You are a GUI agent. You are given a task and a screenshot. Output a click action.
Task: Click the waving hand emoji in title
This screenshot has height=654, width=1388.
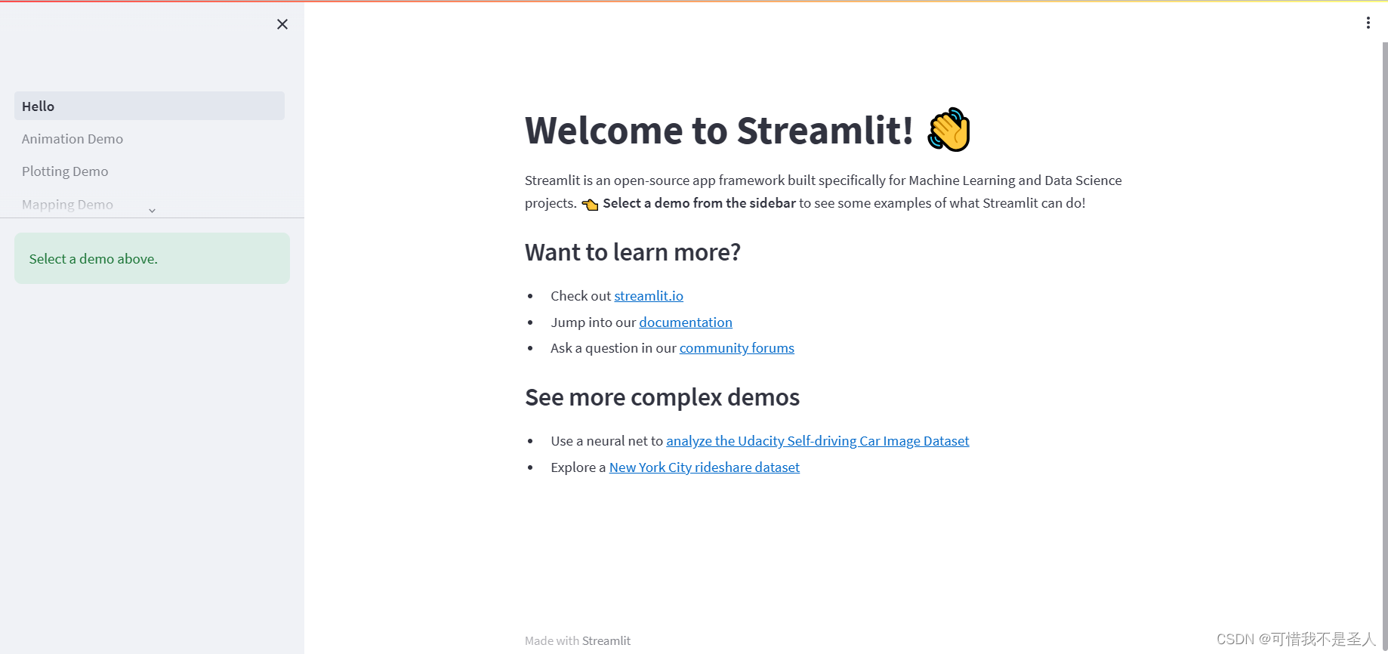(948, 129)
